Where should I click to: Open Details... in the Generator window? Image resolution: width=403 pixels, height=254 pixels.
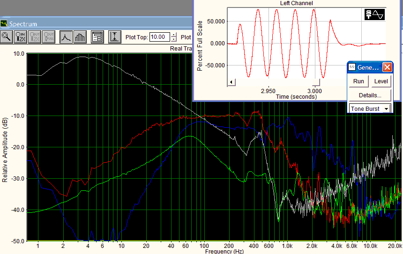pos(370,95)
